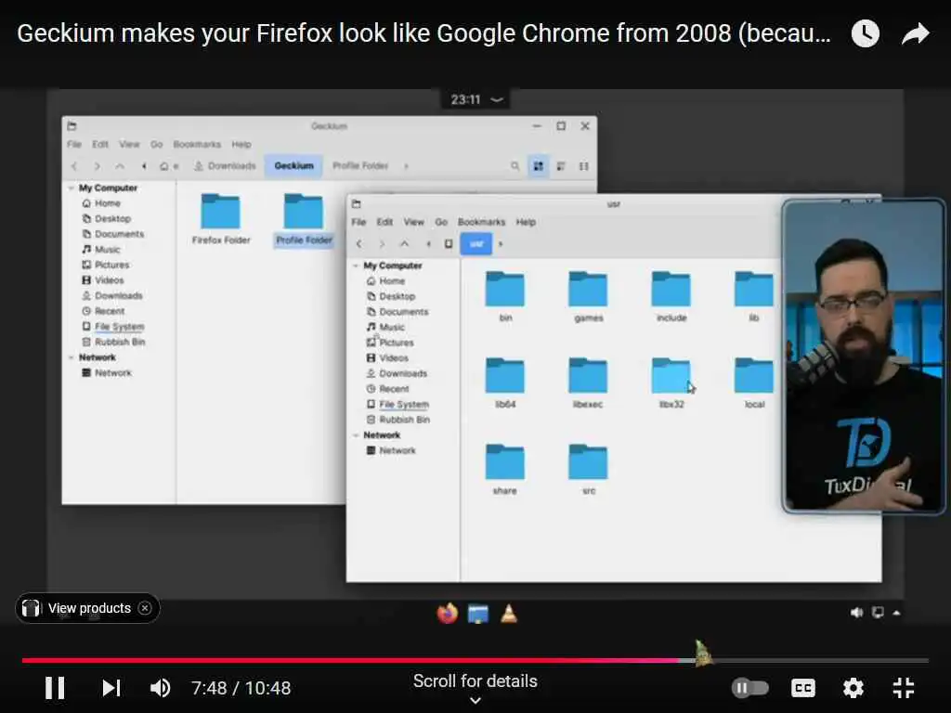Screen dimensions: 951x713
Task: Click the root drive icon in usr path bar
Action: (449, 244)
